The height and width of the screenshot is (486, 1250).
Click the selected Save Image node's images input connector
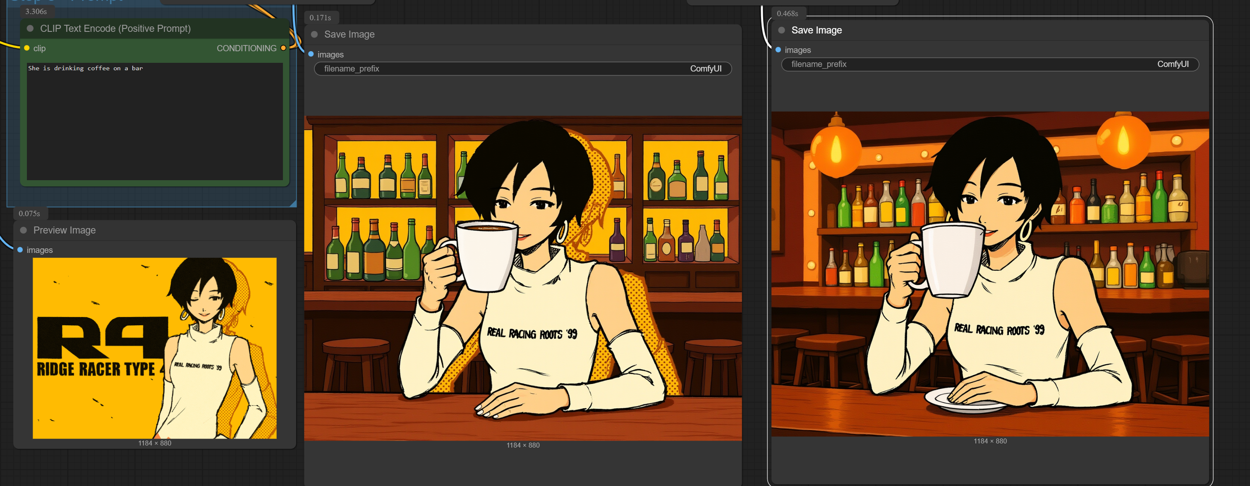click(778, 50)
